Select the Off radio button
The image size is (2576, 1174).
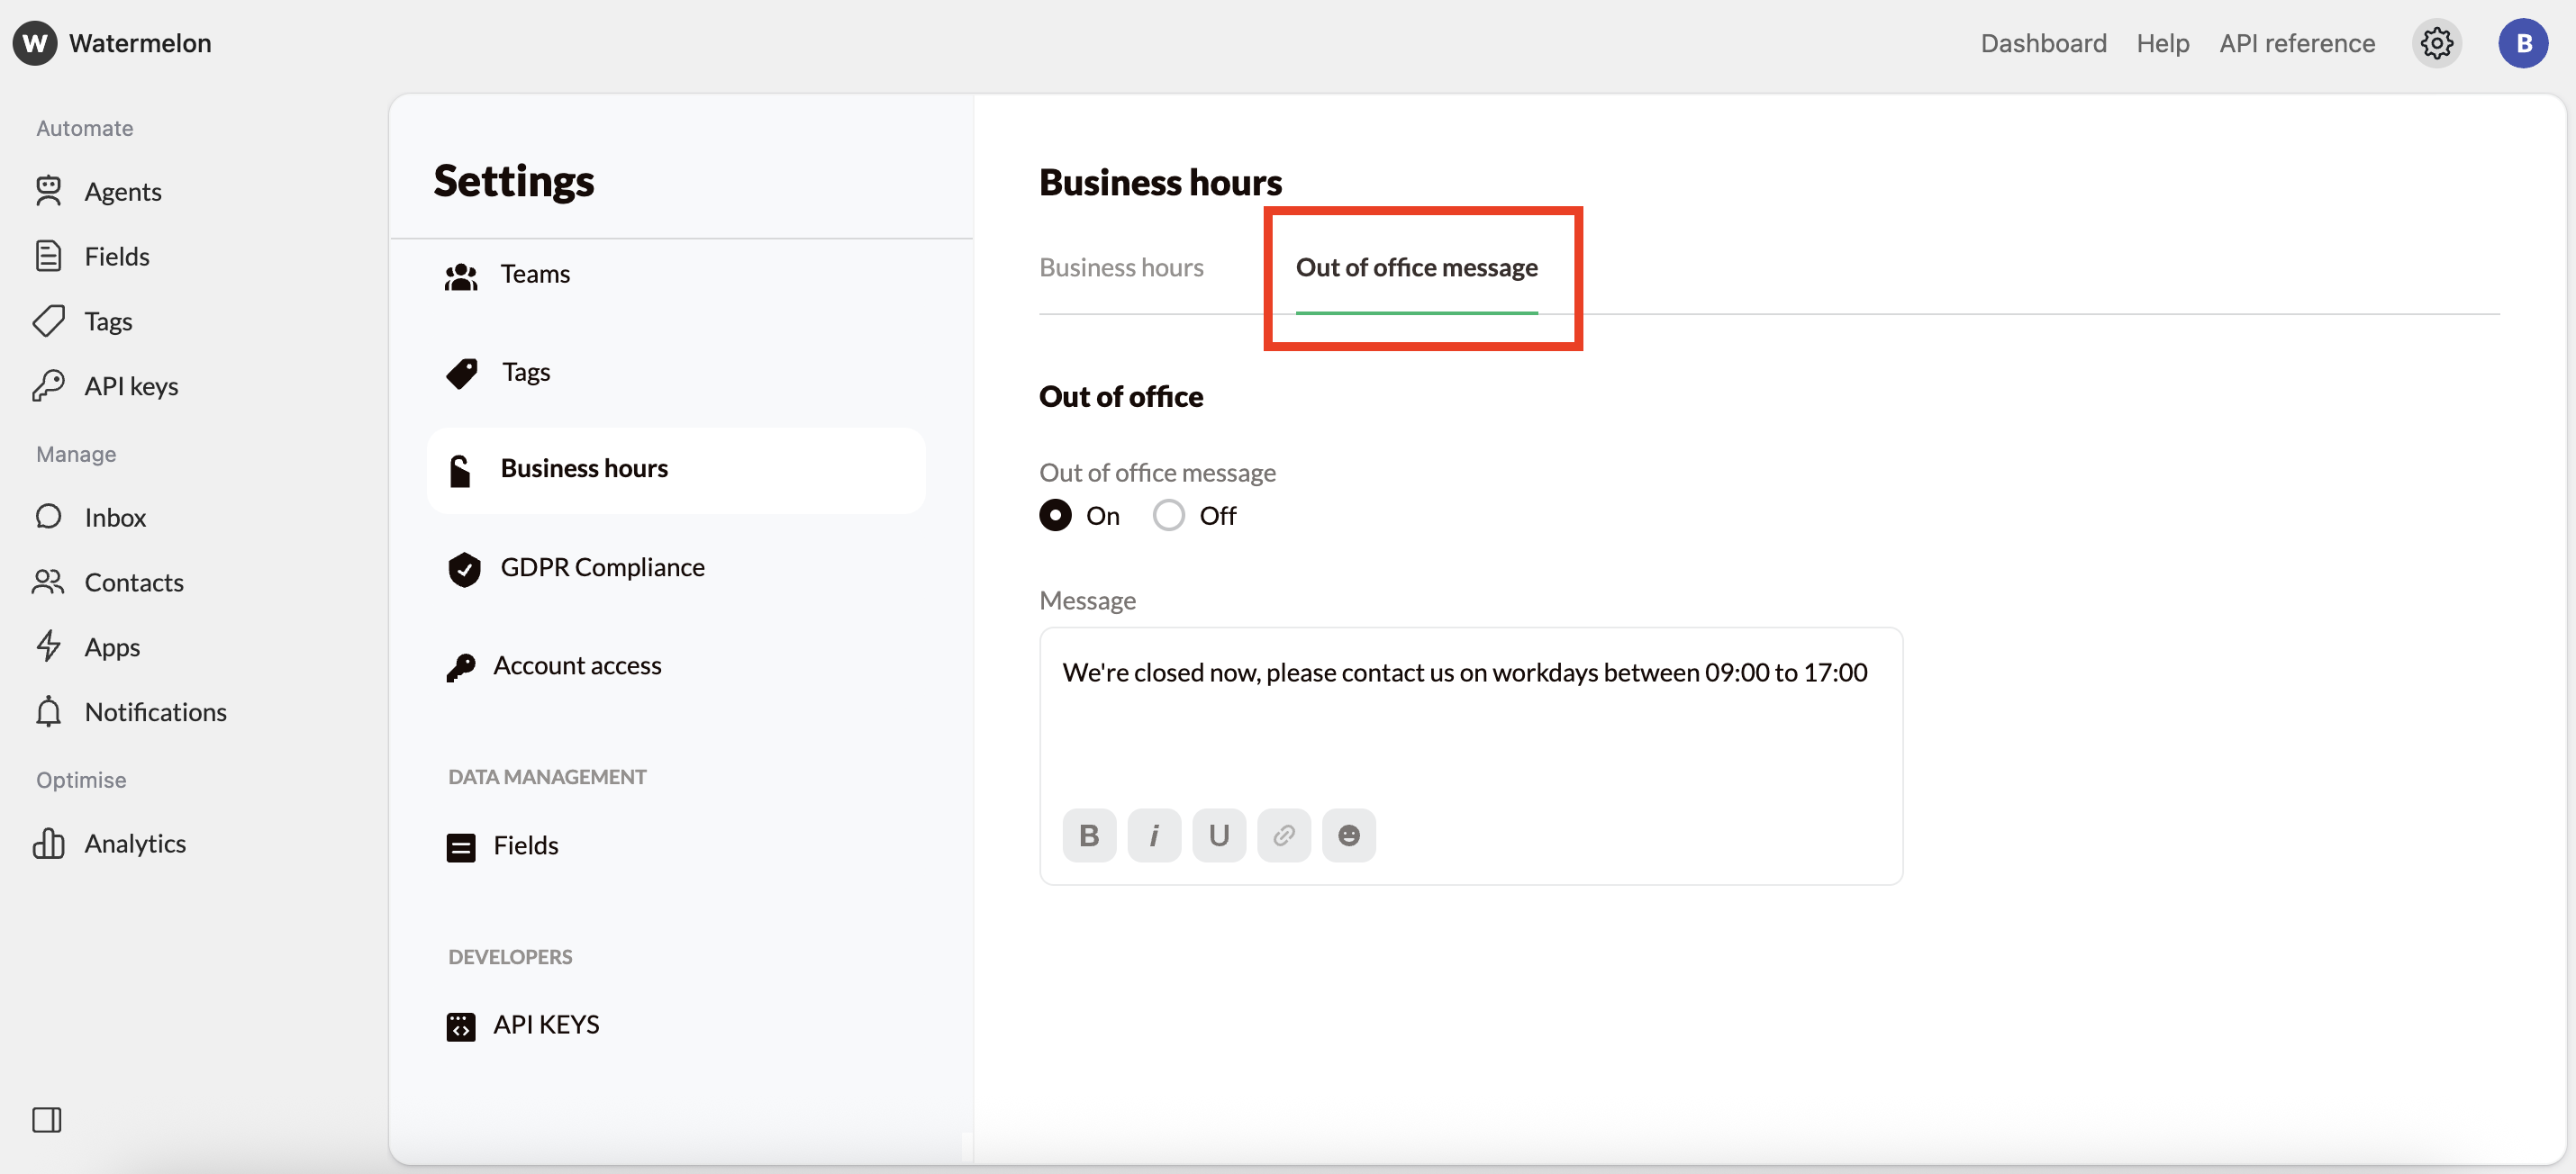[x=1168, y=516]
